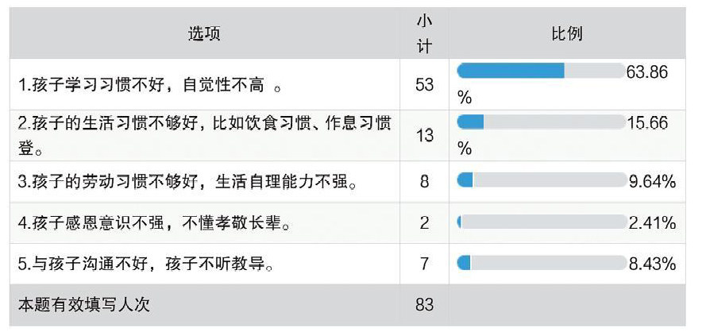Click the count value 13

coord(424,136)
